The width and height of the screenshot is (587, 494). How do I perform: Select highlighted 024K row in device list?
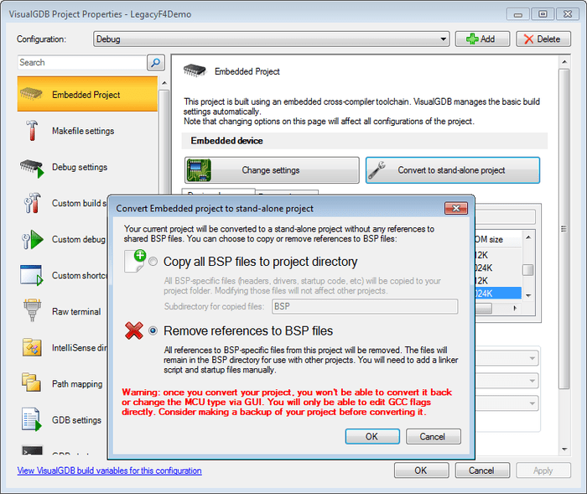coord(498,294)
